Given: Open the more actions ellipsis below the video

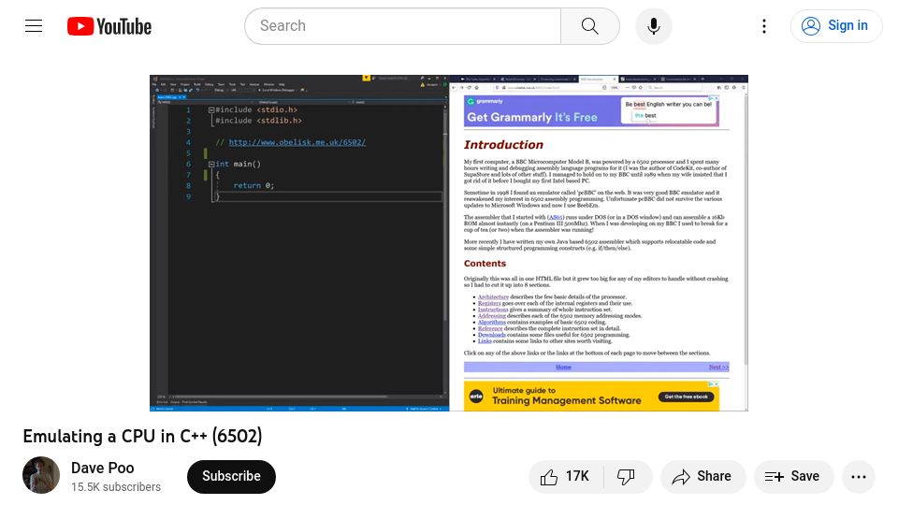Looking at the screenshot, I should click(x=859, y=476).
